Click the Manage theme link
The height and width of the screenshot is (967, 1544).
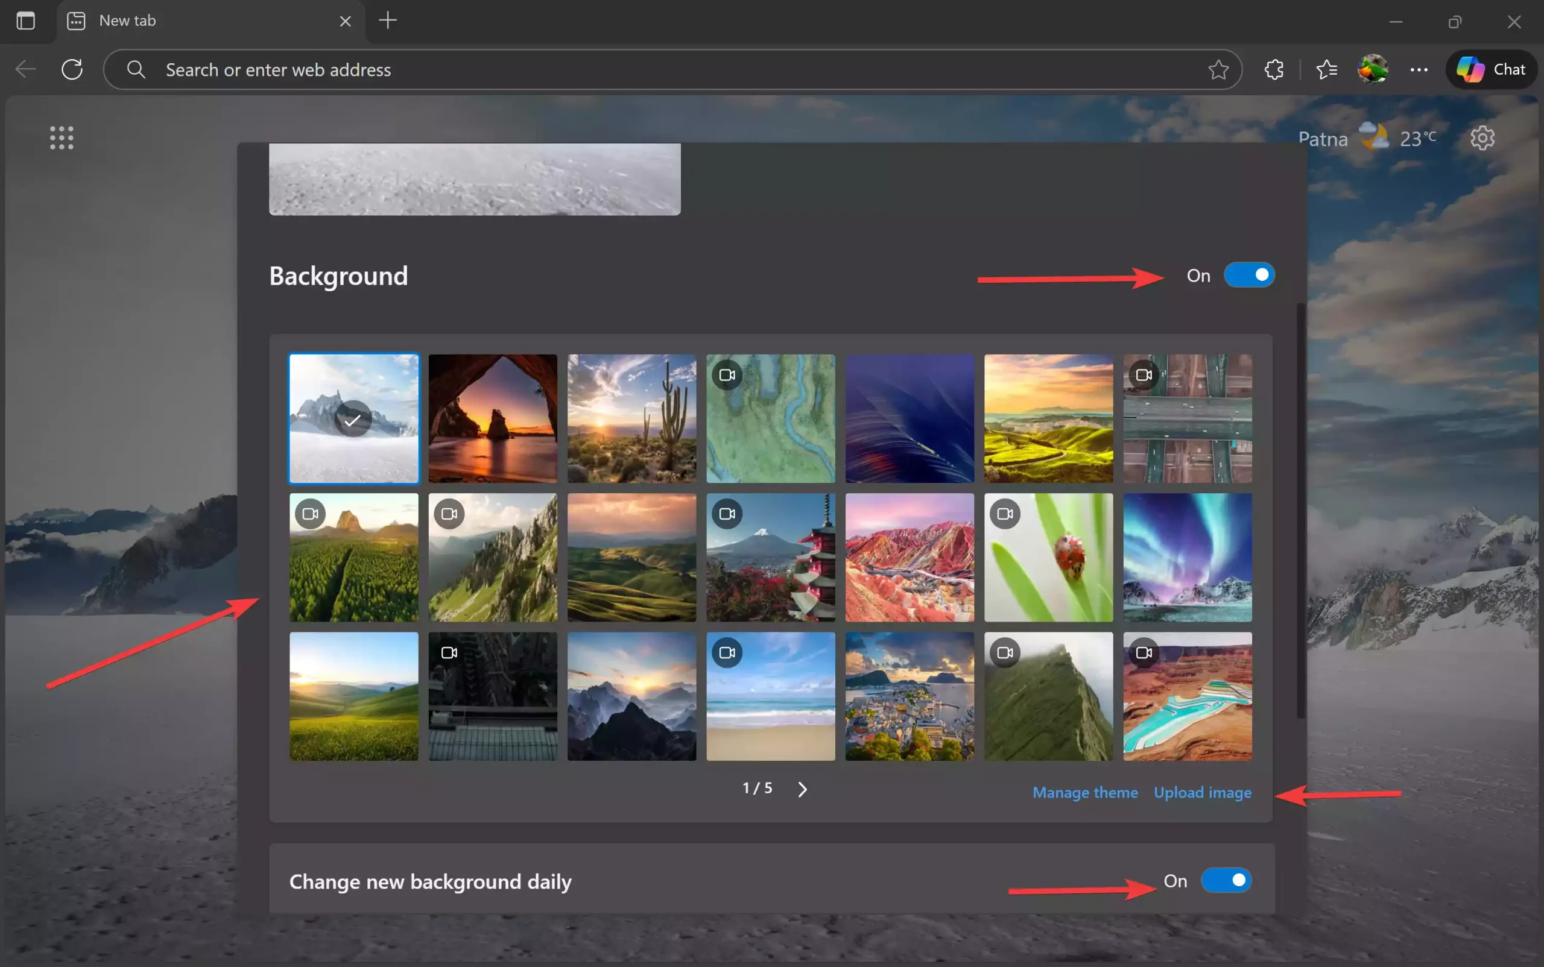[1085, 792]
